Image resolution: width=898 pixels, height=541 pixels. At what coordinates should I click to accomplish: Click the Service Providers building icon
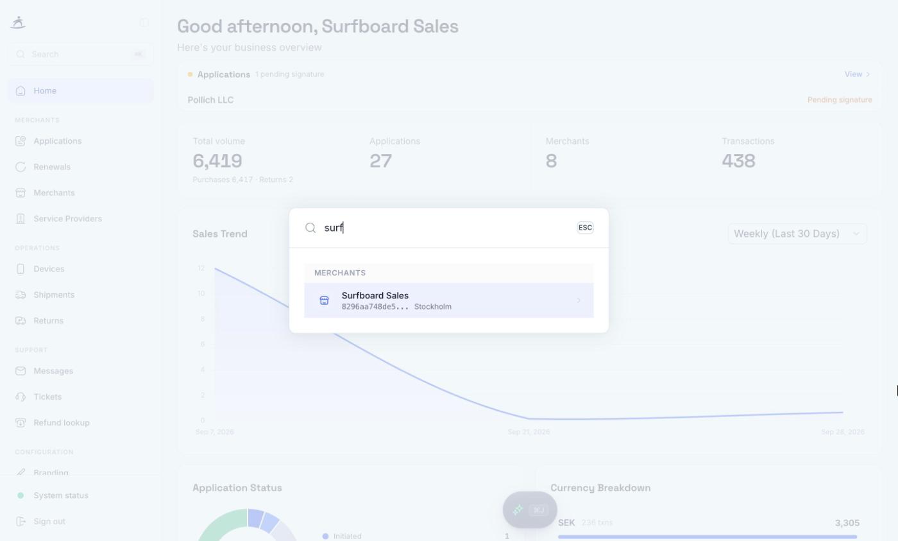click(x=21, y=219)
